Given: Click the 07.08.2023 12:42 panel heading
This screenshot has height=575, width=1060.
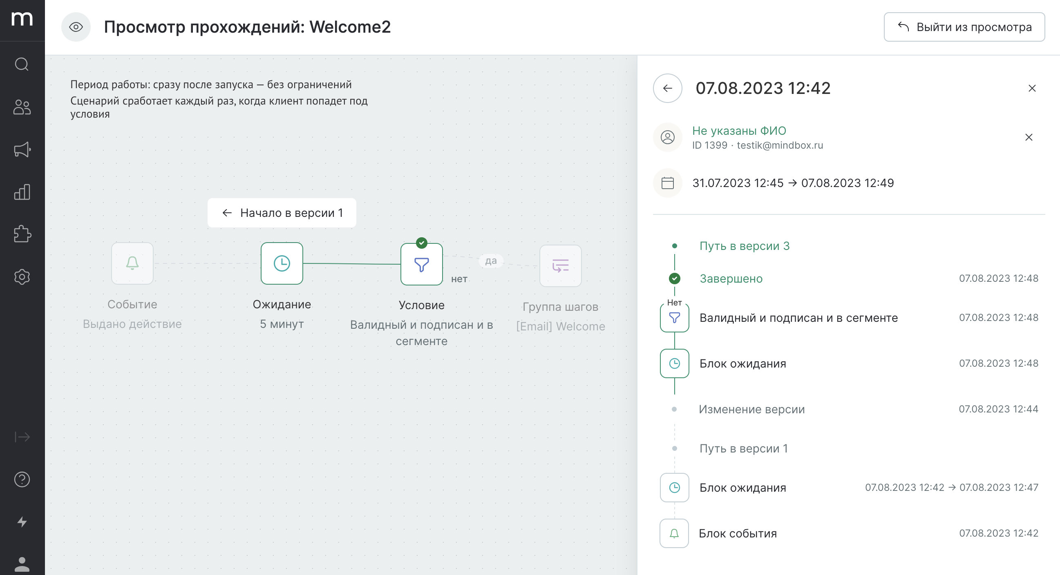Looking at the screenshot, I should point(763,88).
